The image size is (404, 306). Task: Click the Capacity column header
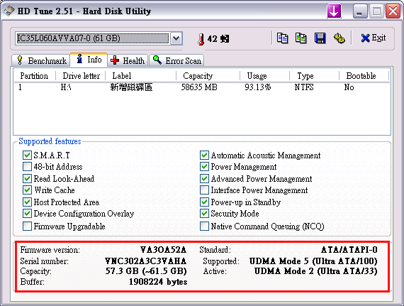pyautogui.click(x=208, y=76)
